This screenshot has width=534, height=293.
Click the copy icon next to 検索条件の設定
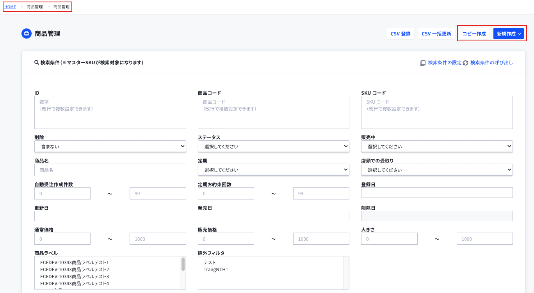pyautogui.click(x=423, y=63)
